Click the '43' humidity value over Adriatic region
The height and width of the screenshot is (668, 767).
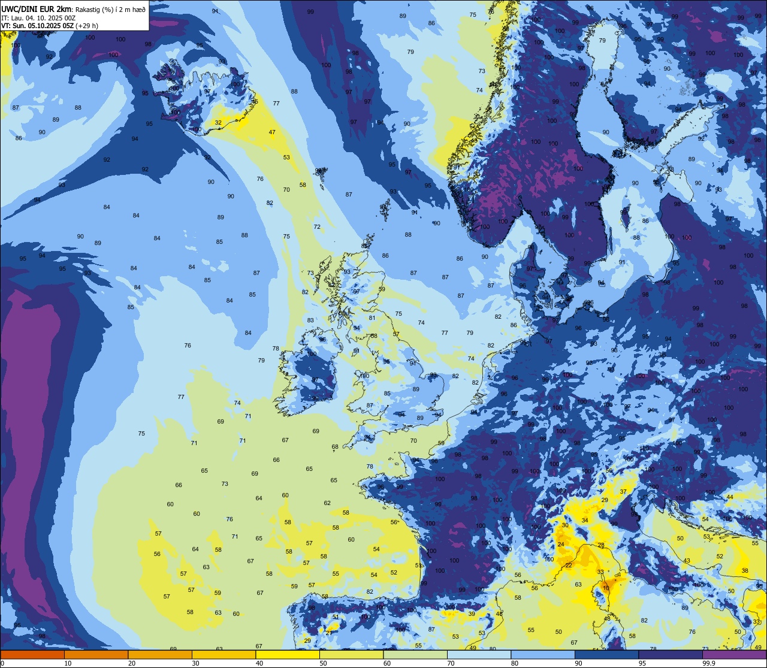pyautogui.click(x=687, y=561)
